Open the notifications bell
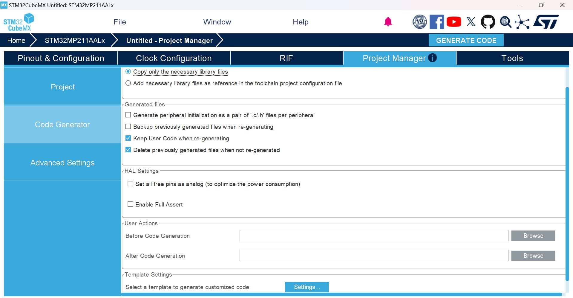This screenshot has height=298, width=573. (388, 22)
